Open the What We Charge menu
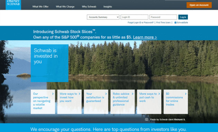The height and width of the screenshot is (132, 218). (x=65, y=7)
